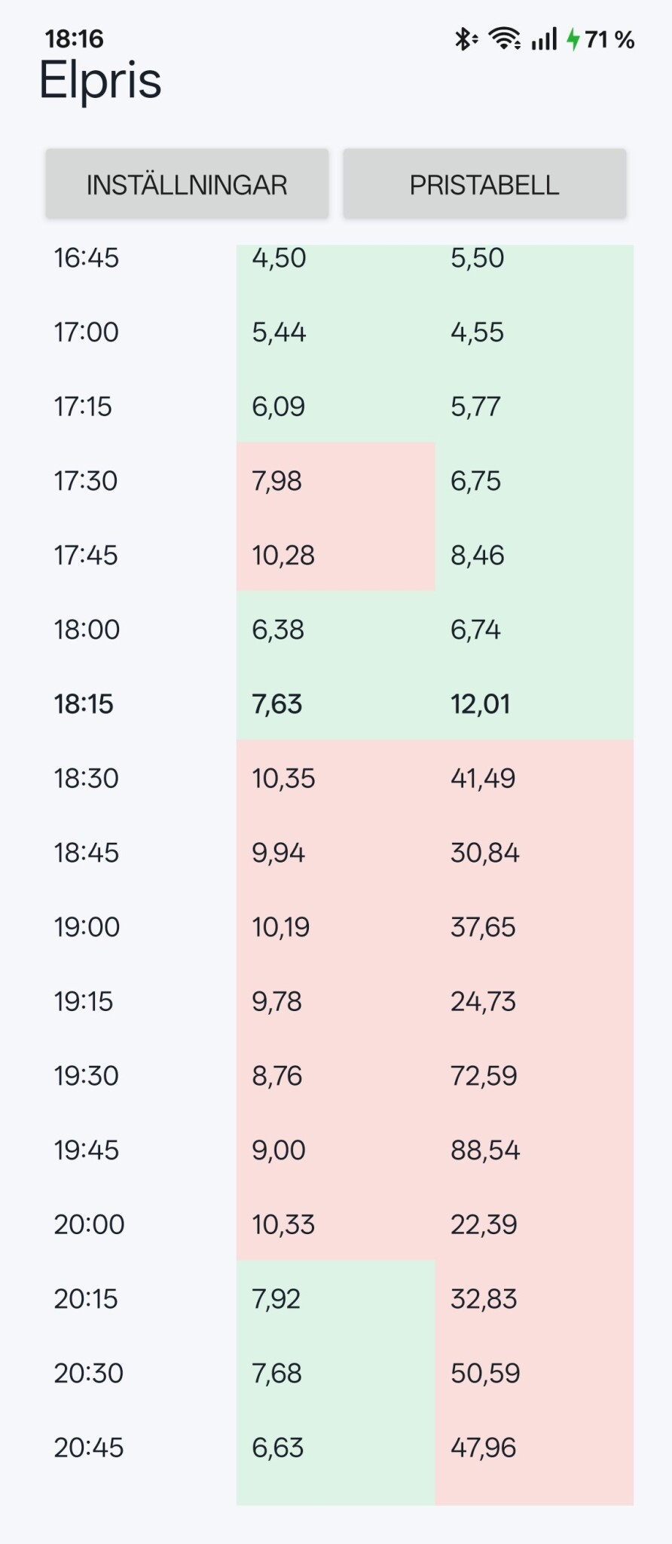Select the 19:30 time row label
672x1544 pixels.
[86, 1076]
